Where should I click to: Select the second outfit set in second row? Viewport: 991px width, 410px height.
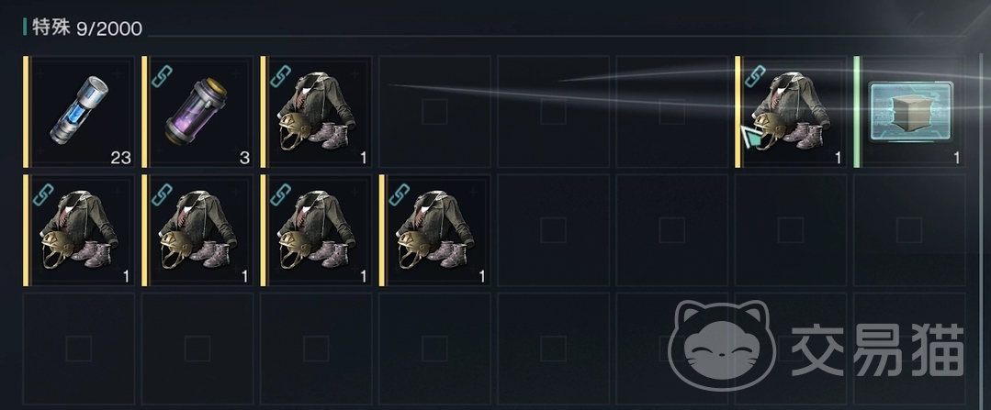[197, 230]
